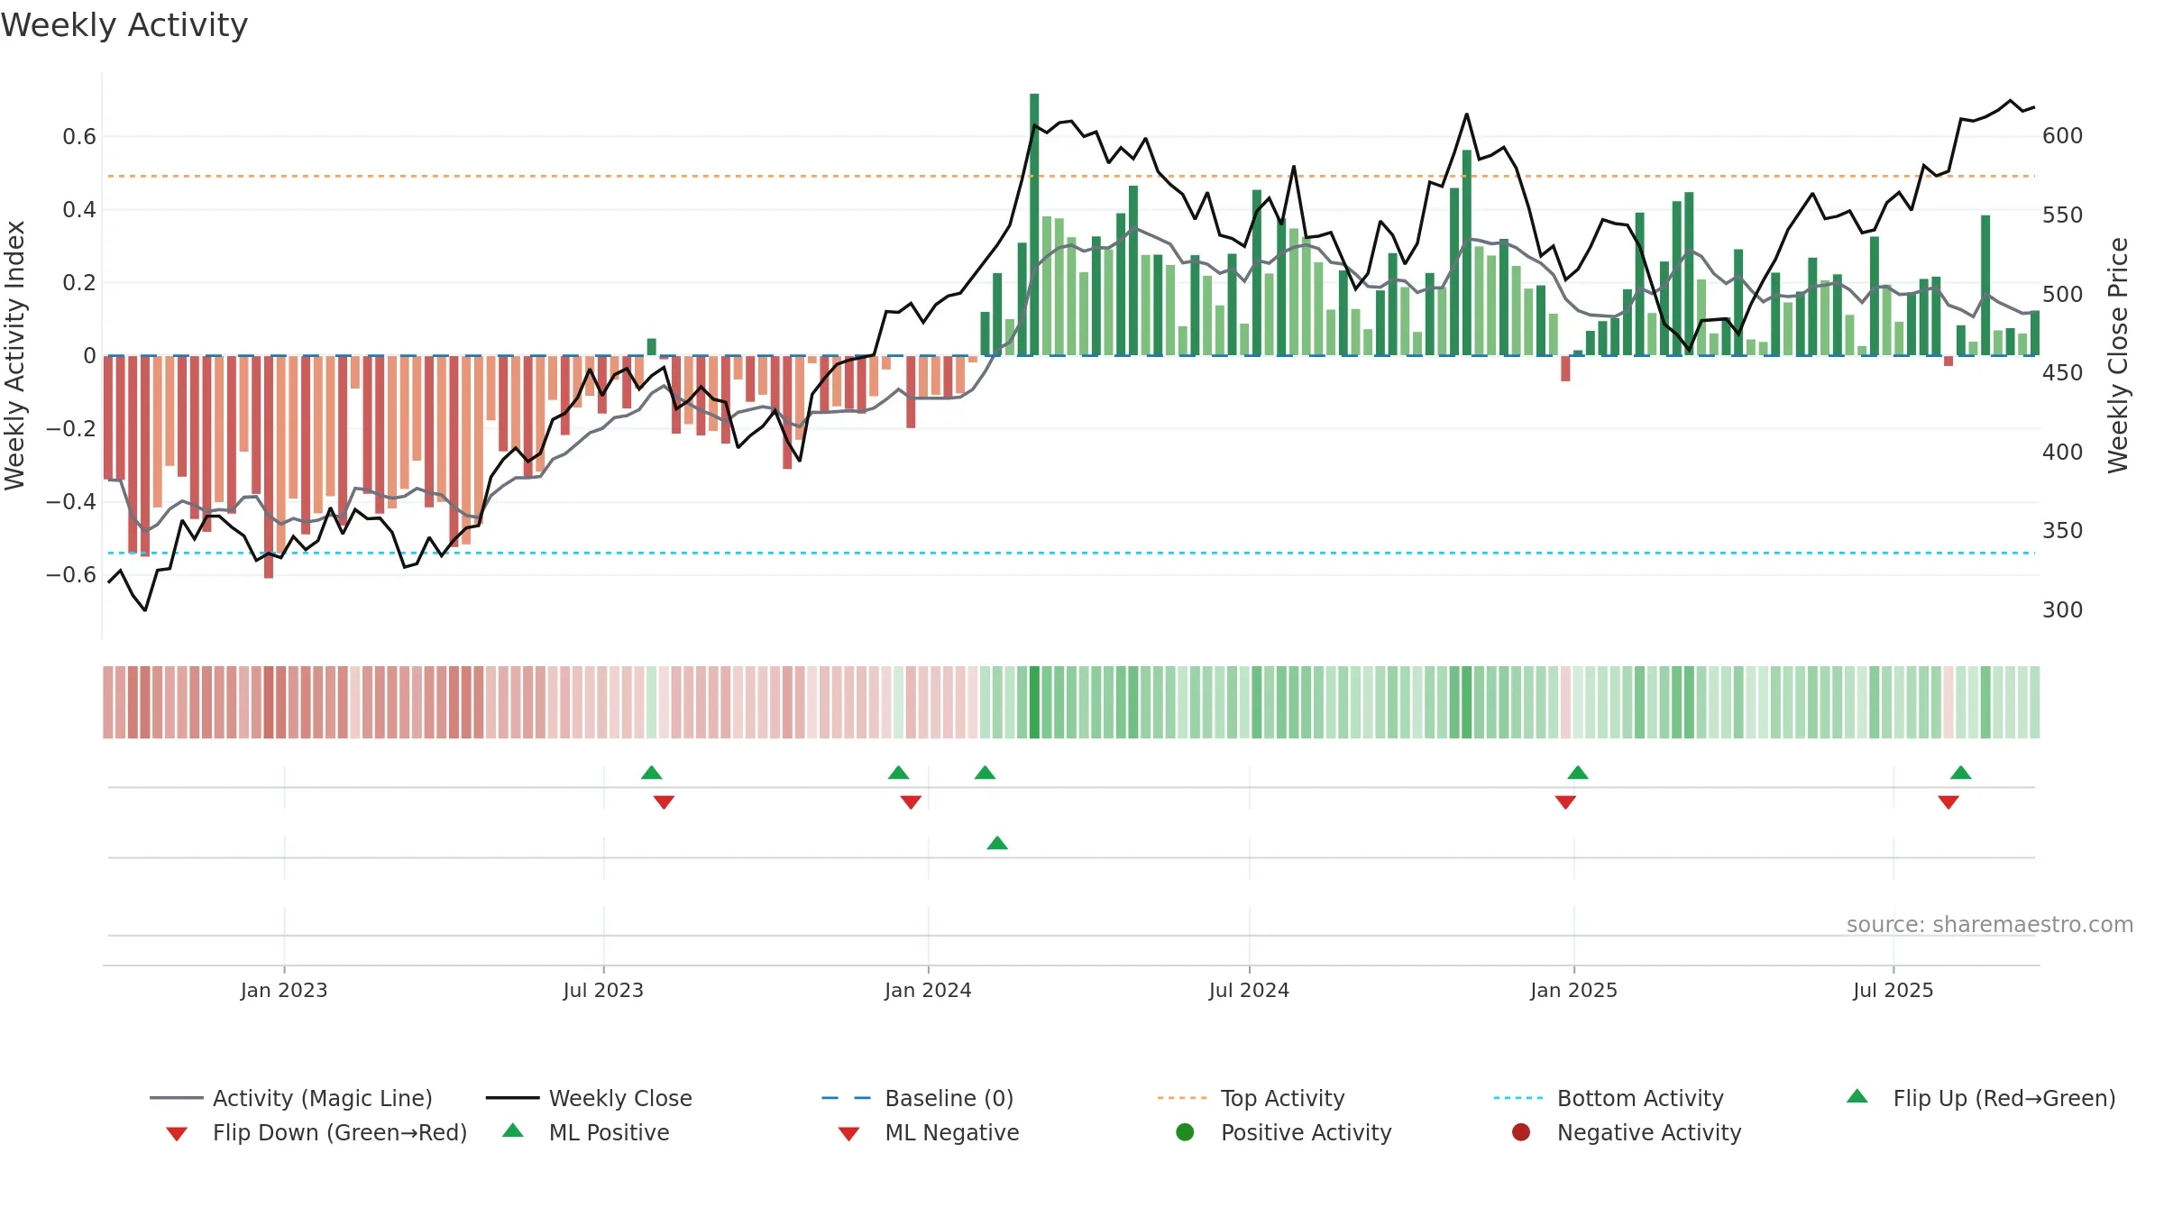Click the Weekly Activity Index axis title
Image resolution: width=2164 pixels, height=1217 pixels.
[x=15, y=355]
